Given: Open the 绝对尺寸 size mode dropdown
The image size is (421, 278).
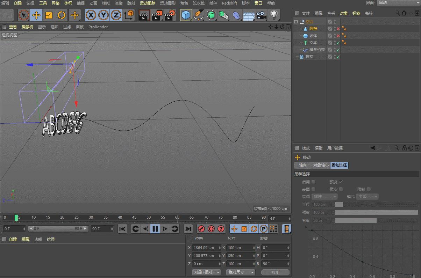Looking at the screenshot, I should (x=241, y=272).
